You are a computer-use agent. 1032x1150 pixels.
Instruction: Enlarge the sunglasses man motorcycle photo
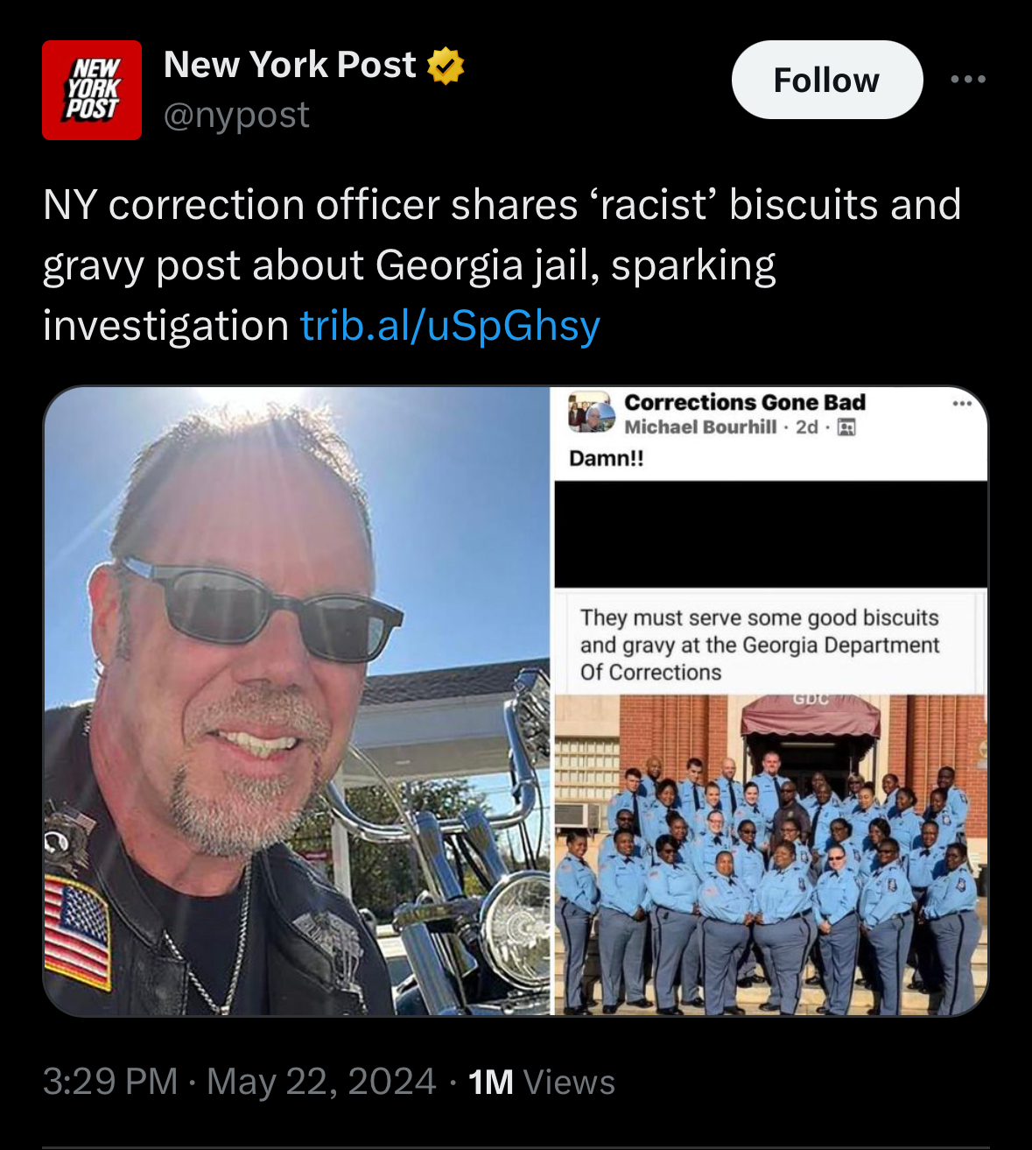tap(298, 701)
